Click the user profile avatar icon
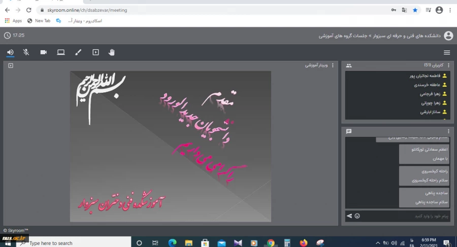This screenshot has width=457, height=247. click(x=448, y=36)
